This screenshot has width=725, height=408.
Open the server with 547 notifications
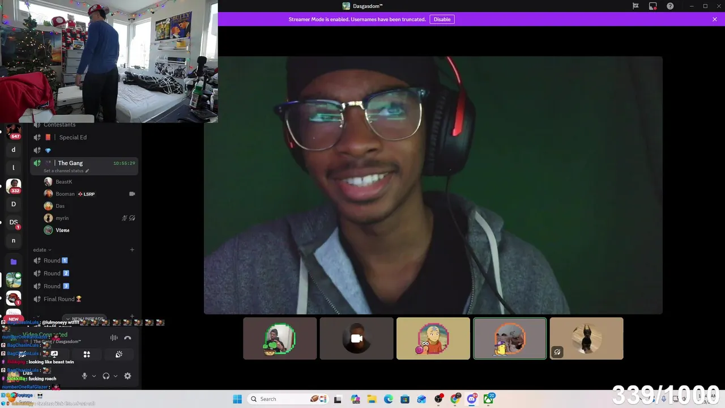pyautogui.click(x=14, y=132)
